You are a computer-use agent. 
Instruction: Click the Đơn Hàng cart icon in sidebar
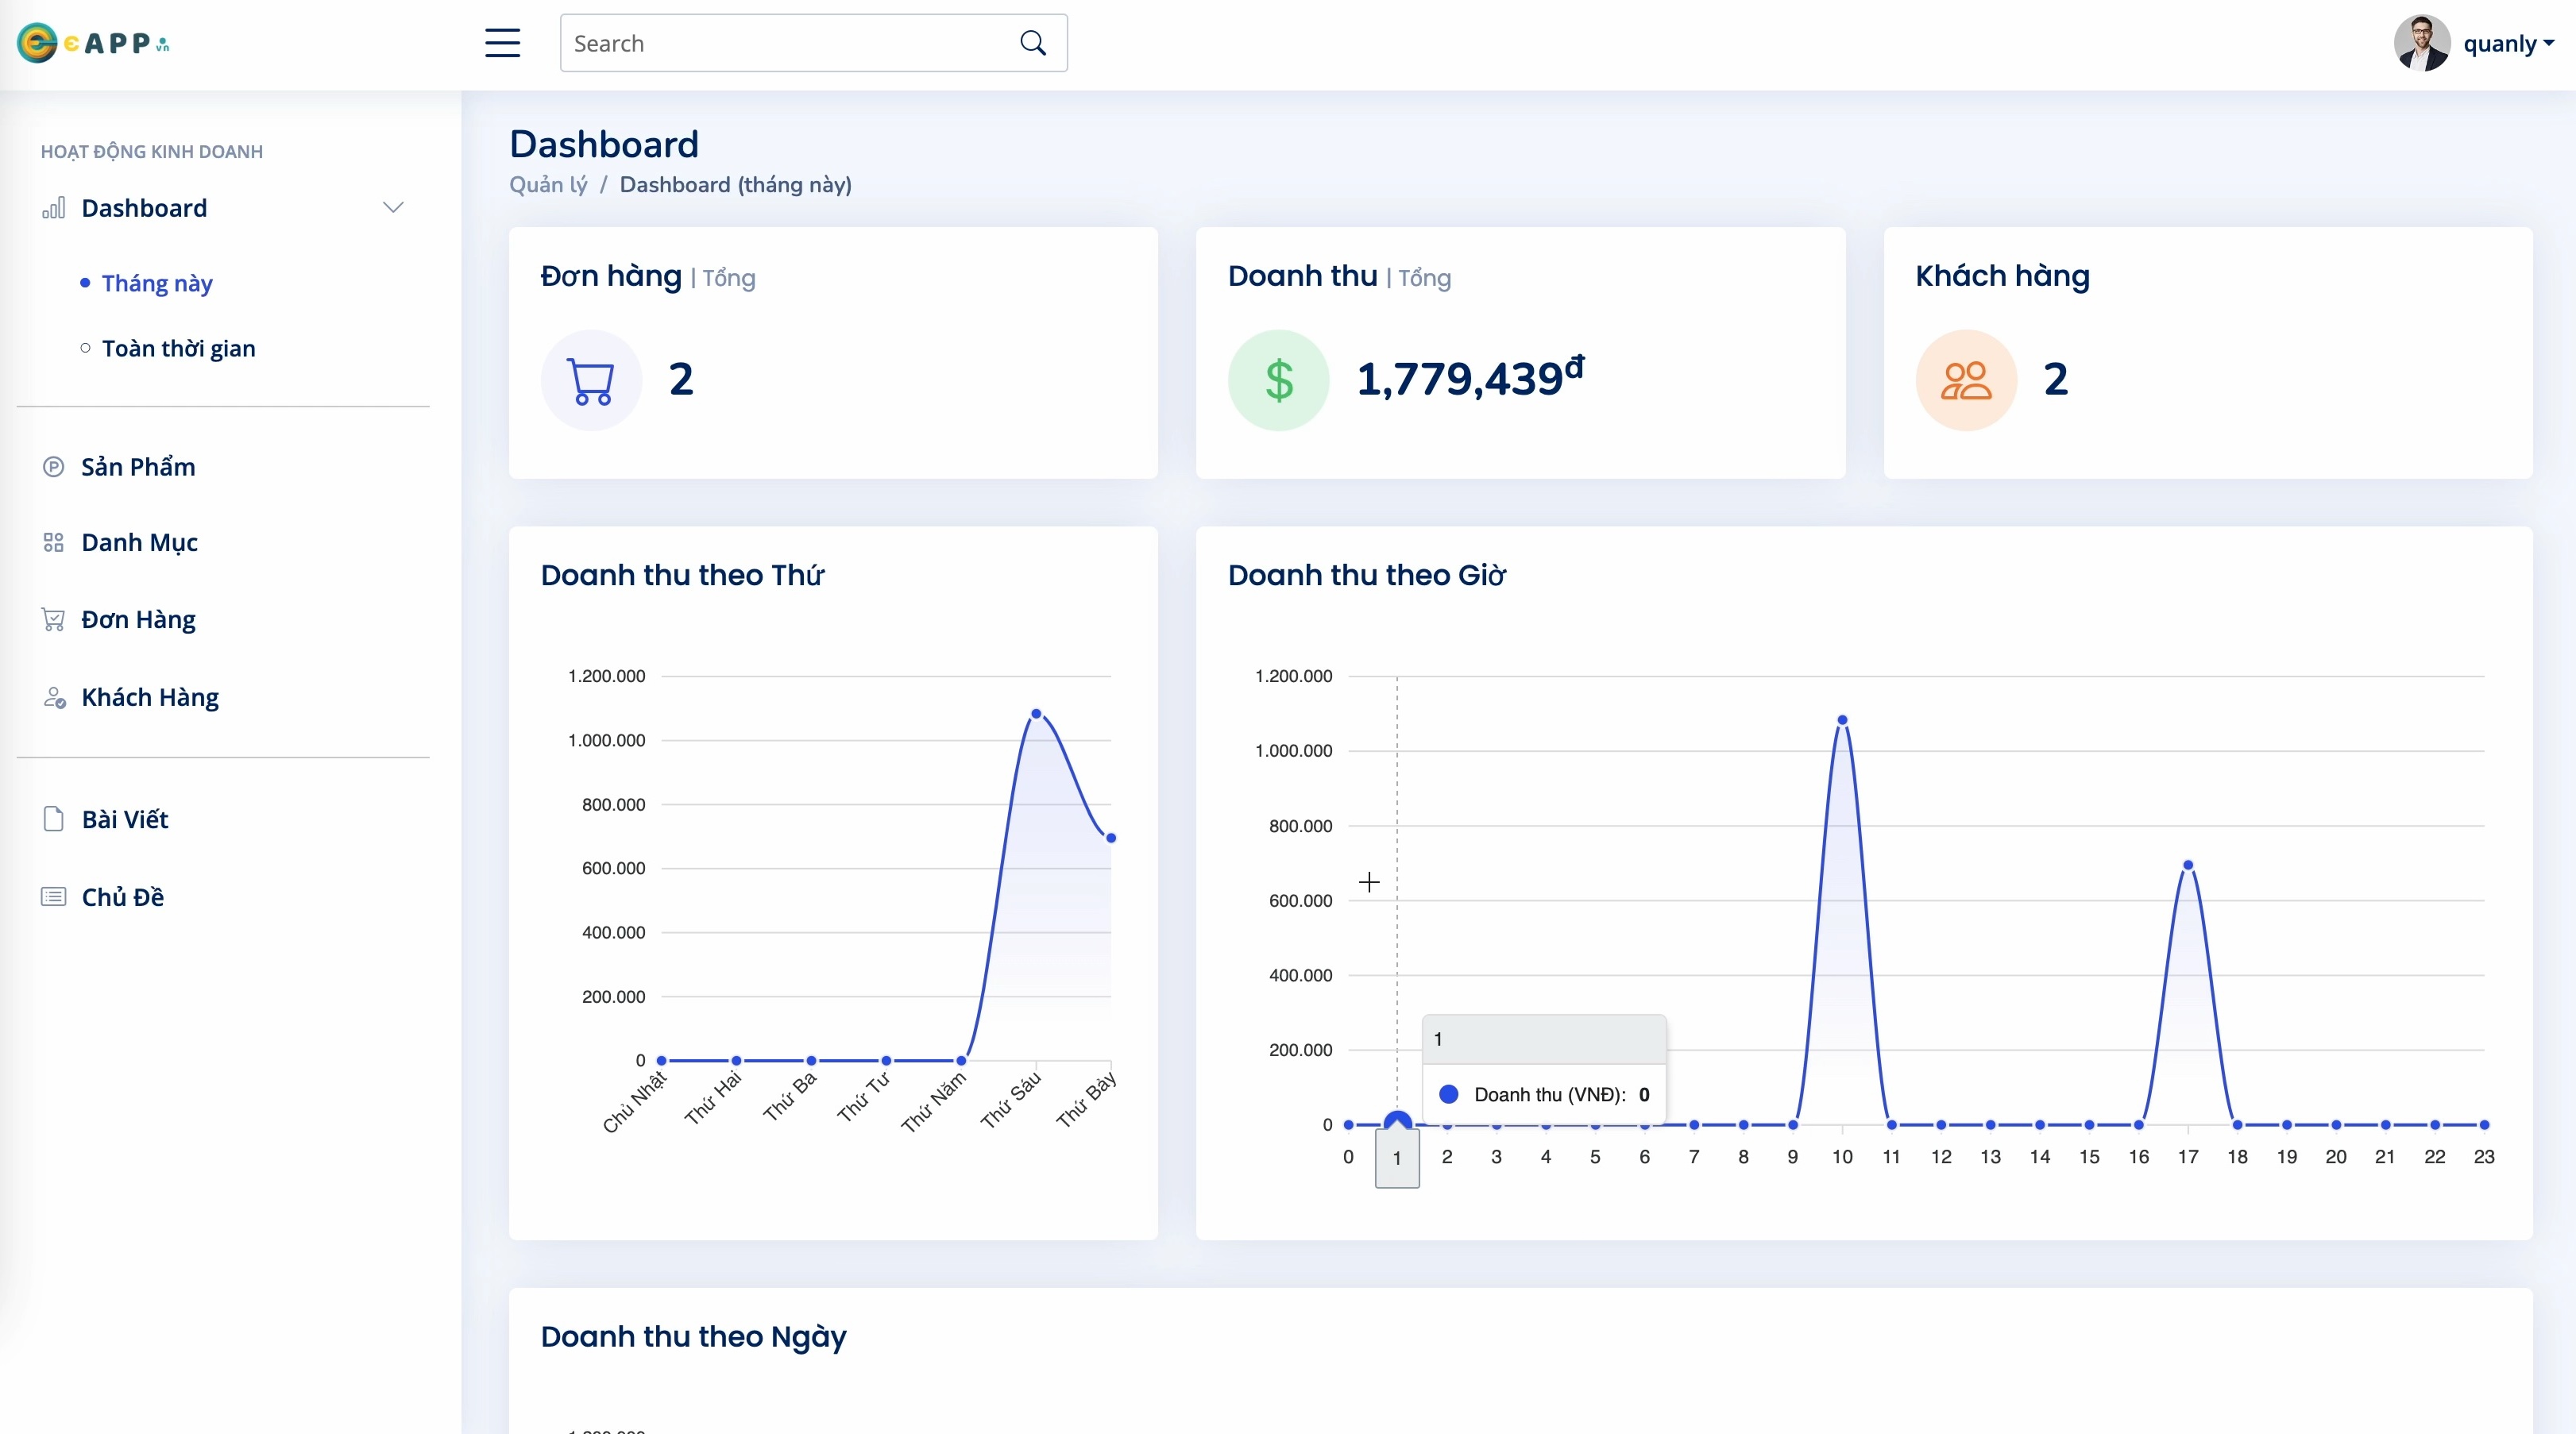(54, 619)
